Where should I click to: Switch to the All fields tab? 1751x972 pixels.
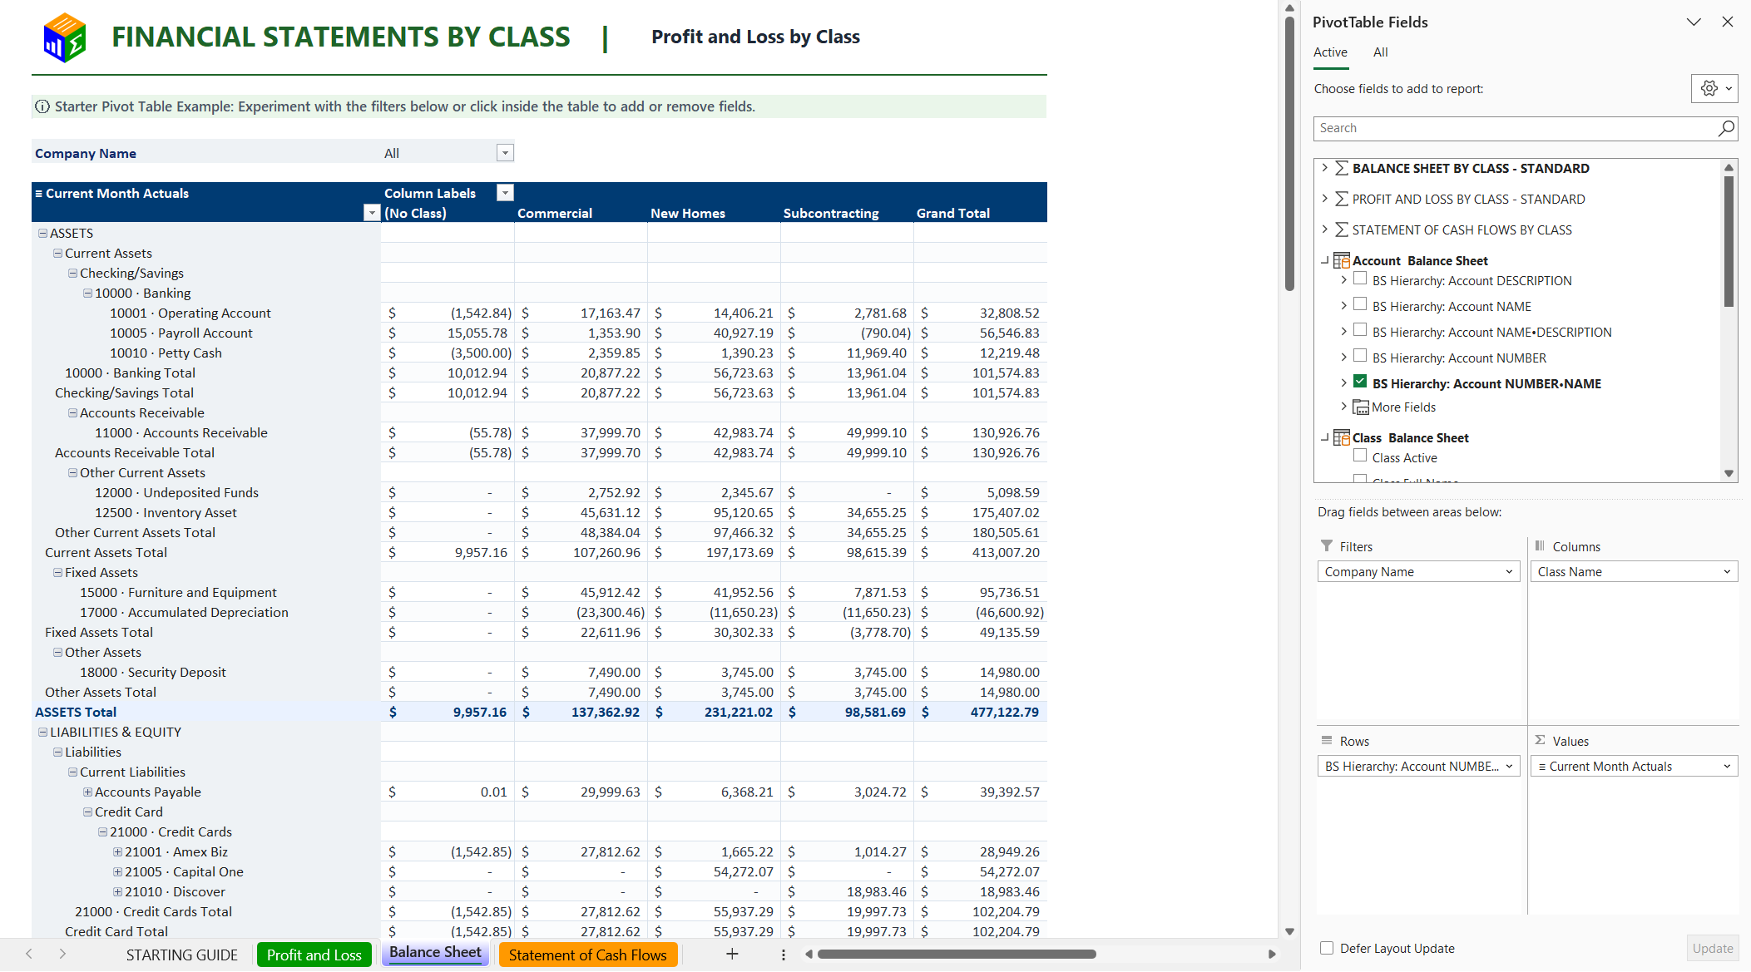1380,52
